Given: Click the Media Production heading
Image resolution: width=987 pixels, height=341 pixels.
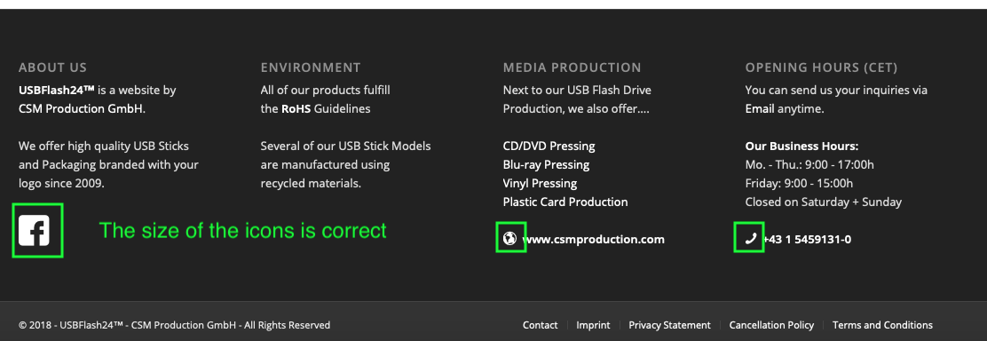Looking at the screenshot, I should coord(572,67).
